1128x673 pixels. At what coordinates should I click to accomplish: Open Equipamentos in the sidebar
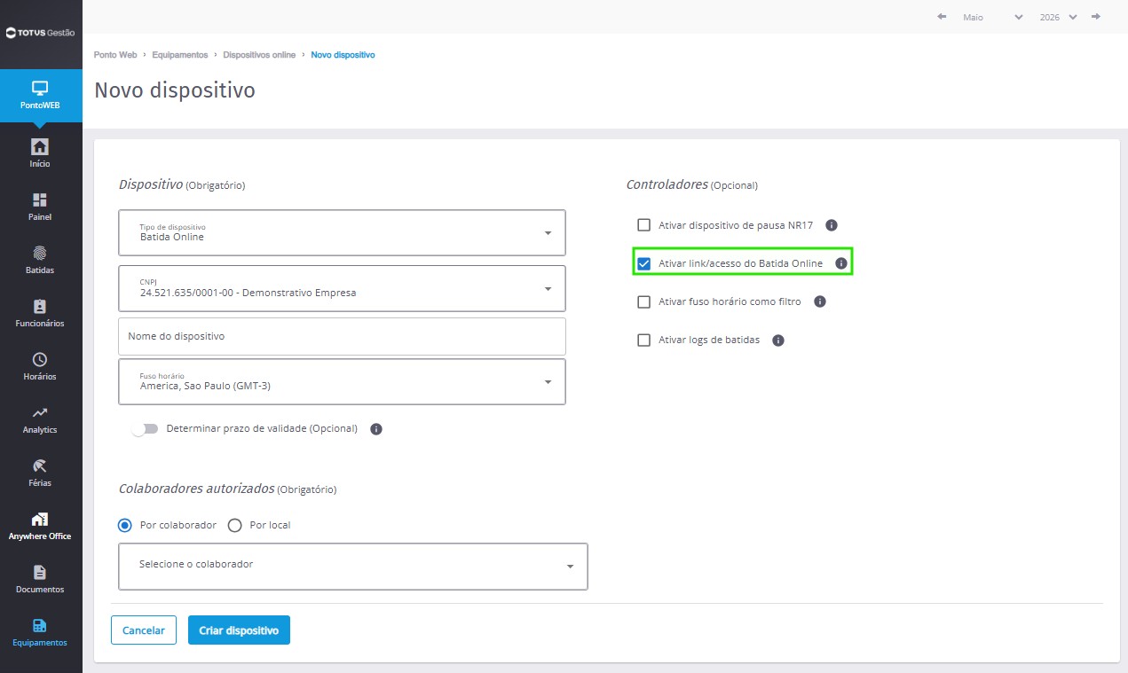[40, 631]
